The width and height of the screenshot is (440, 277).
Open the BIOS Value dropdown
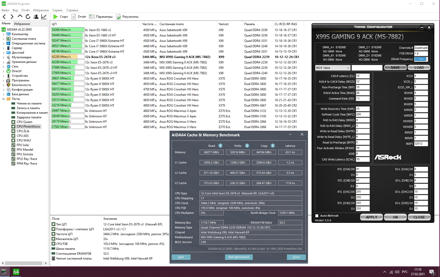click(x=333, y=68)
